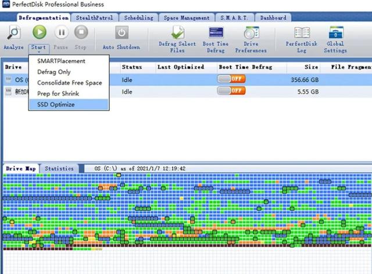The height and width of the screenshot is (274, 372).
Task: Click the second drive's disk icon
Action: (8, 91)
